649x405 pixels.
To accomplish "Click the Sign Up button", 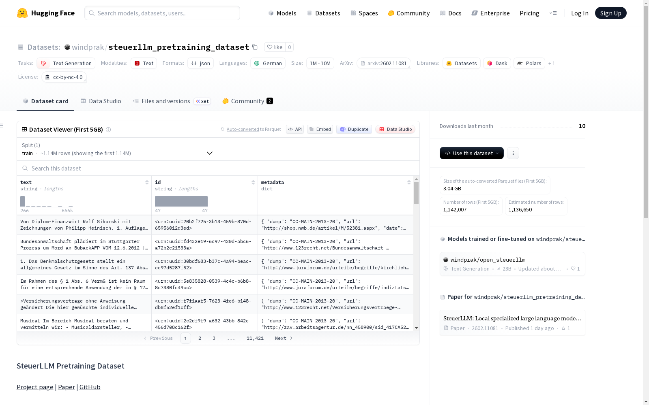I will (x=610, y=13).
